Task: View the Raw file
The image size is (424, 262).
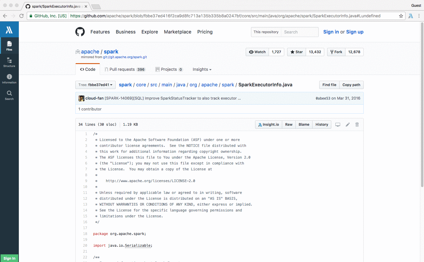Action: click(289, 125)
